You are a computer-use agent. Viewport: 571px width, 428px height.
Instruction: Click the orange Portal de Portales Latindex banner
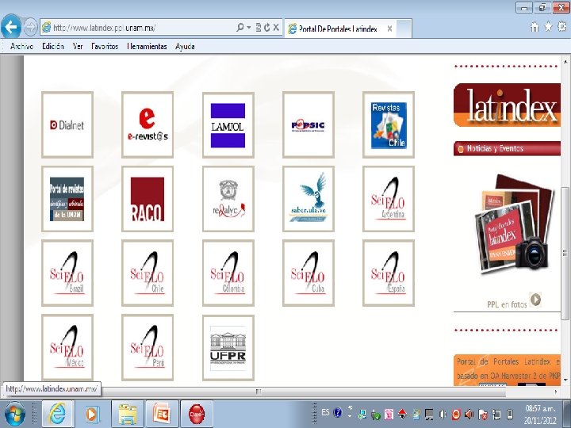click(507, 370)
